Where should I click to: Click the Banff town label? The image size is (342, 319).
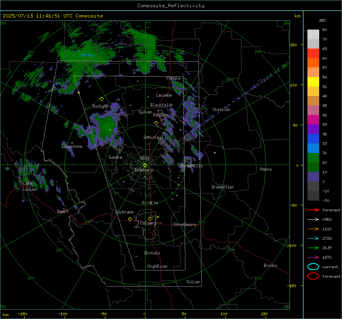[x=63, y=211]
